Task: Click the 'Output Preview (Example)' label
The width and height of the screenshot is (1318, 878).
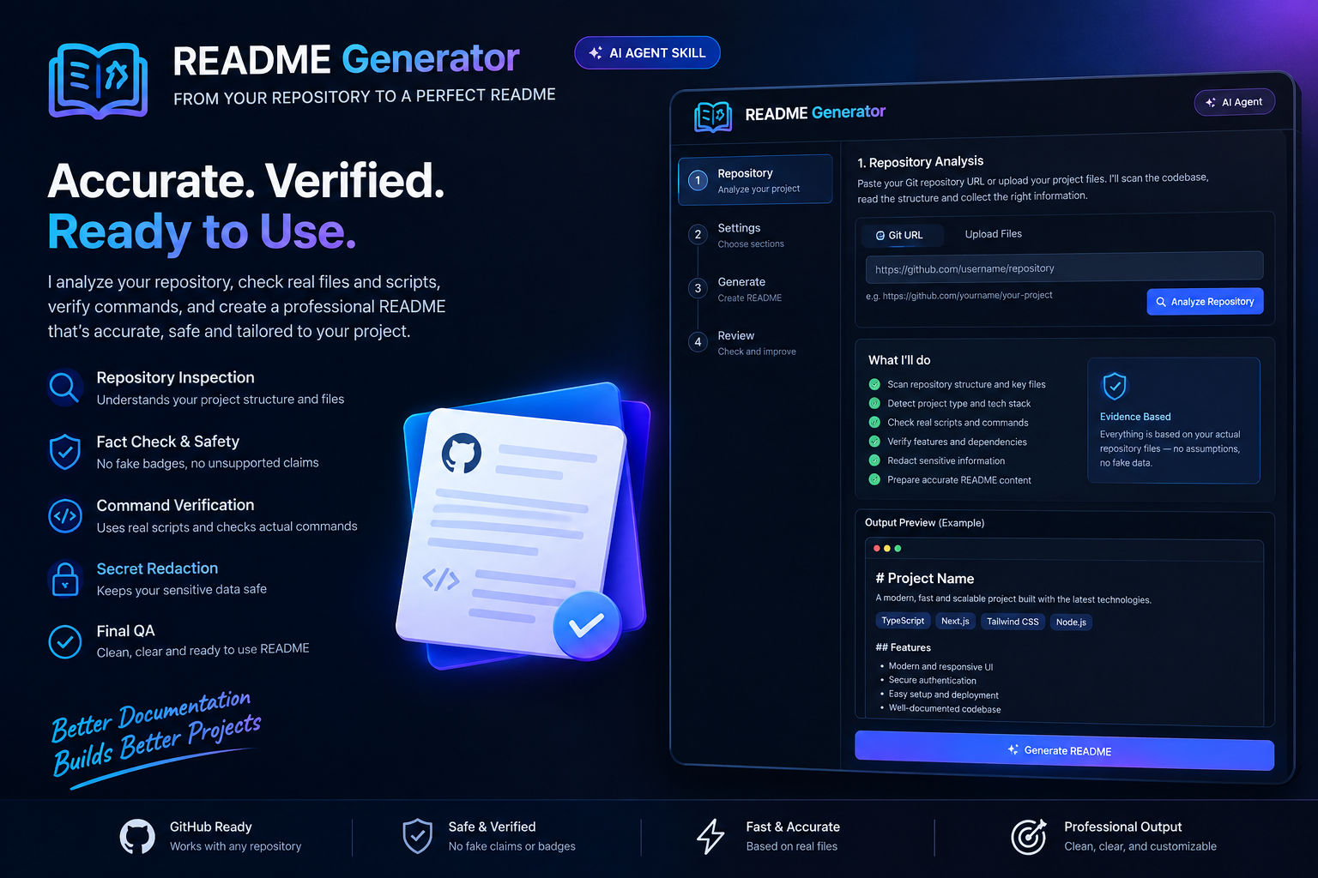Action: click(924, 522)
